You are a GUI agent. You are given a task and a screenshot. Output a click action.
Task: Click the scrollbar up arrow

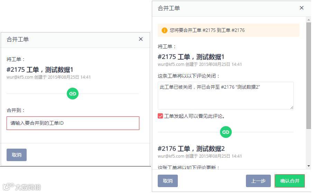click(309, 19)
